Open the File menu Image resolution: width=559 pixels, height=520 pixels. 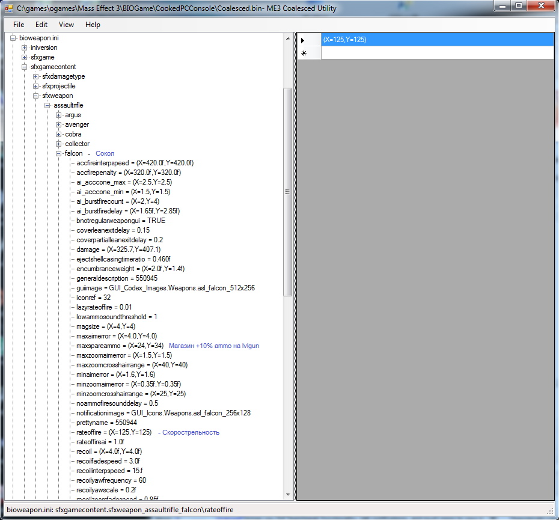tap(19, 25)
